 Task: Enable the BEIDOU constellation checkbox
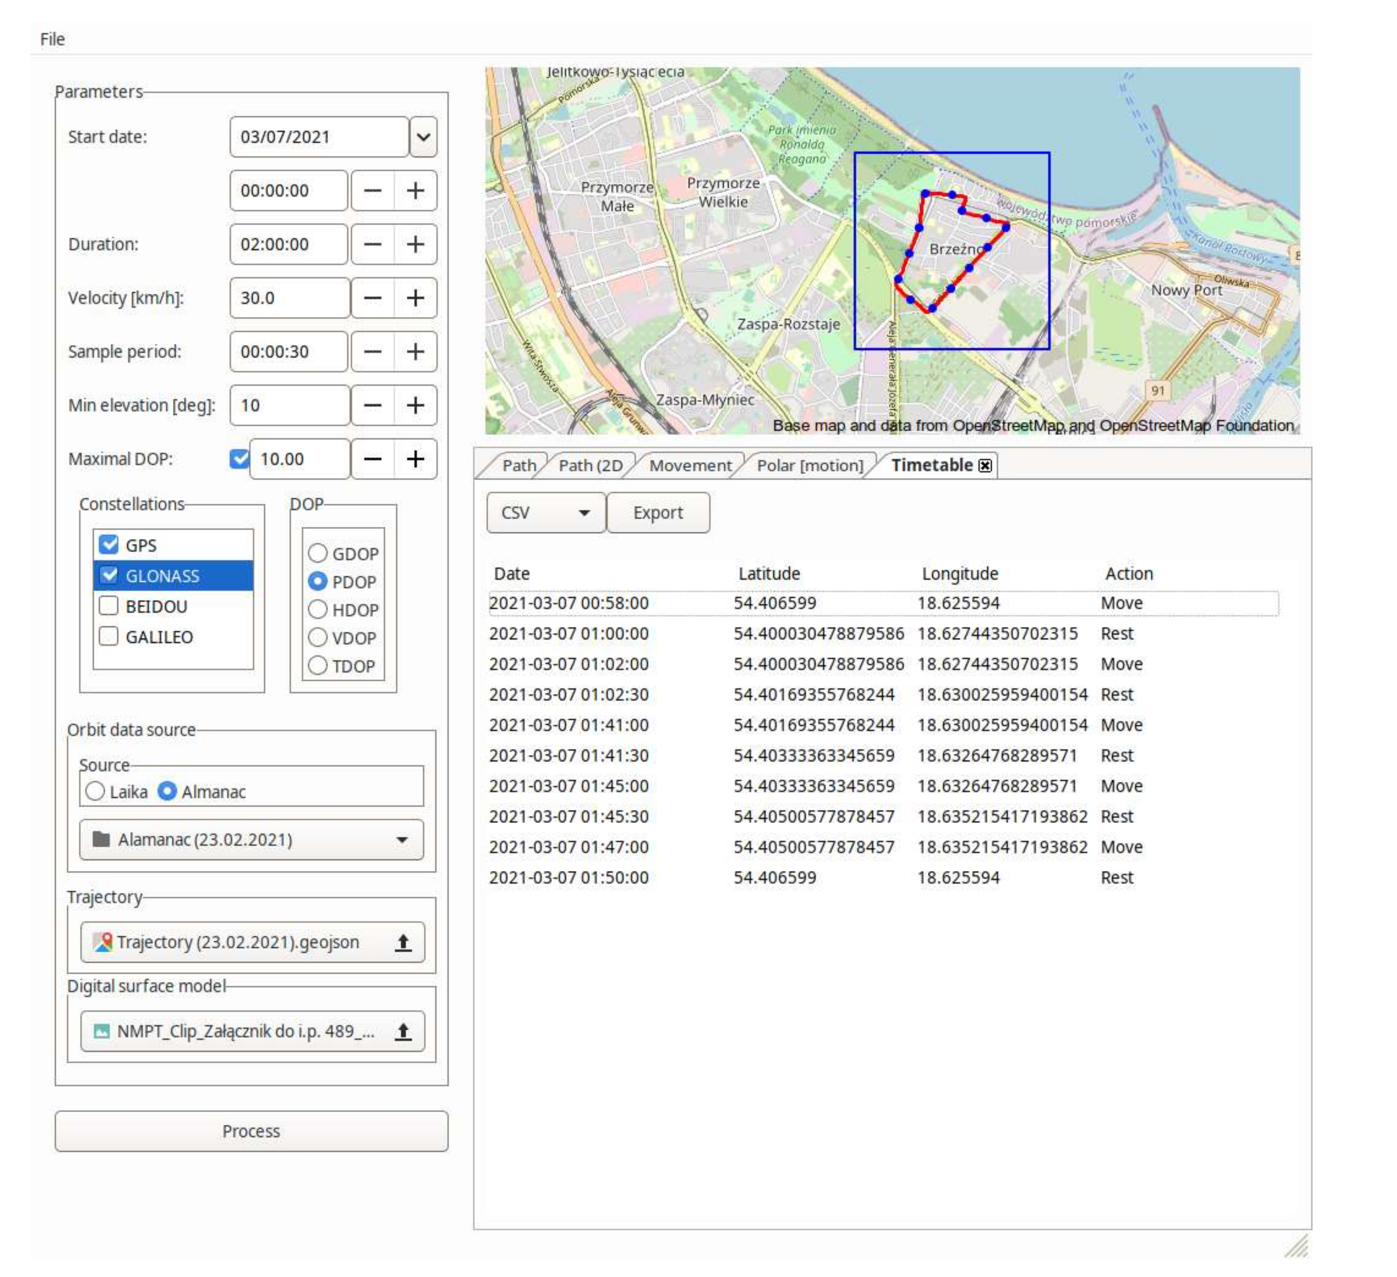coord(109,606)
